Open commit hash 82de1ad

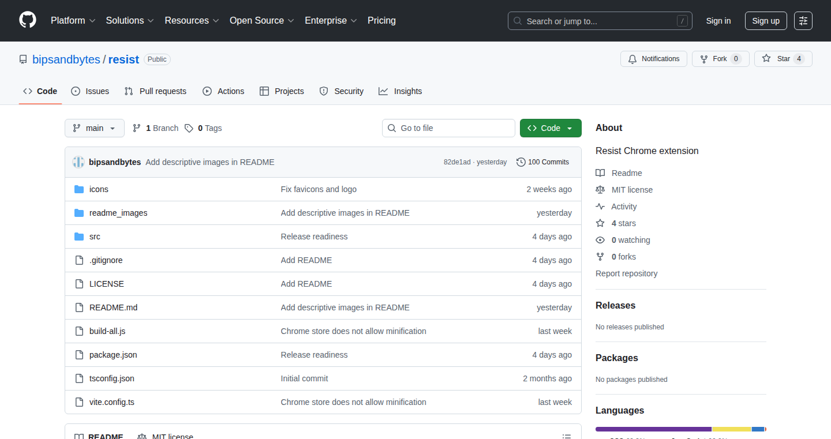(457, 162)
